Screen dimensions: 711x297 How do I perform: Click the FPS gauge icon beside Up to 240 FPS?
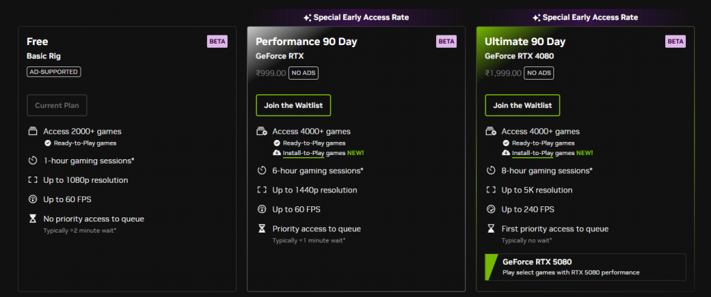(x=491, y=209)
